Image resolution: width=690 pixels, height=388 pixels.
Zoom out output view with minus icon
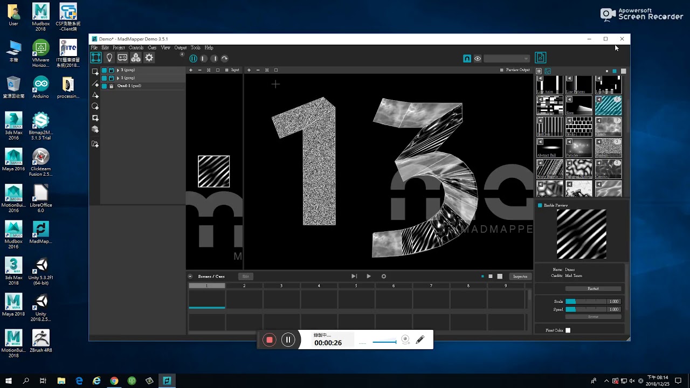[258, 70]
